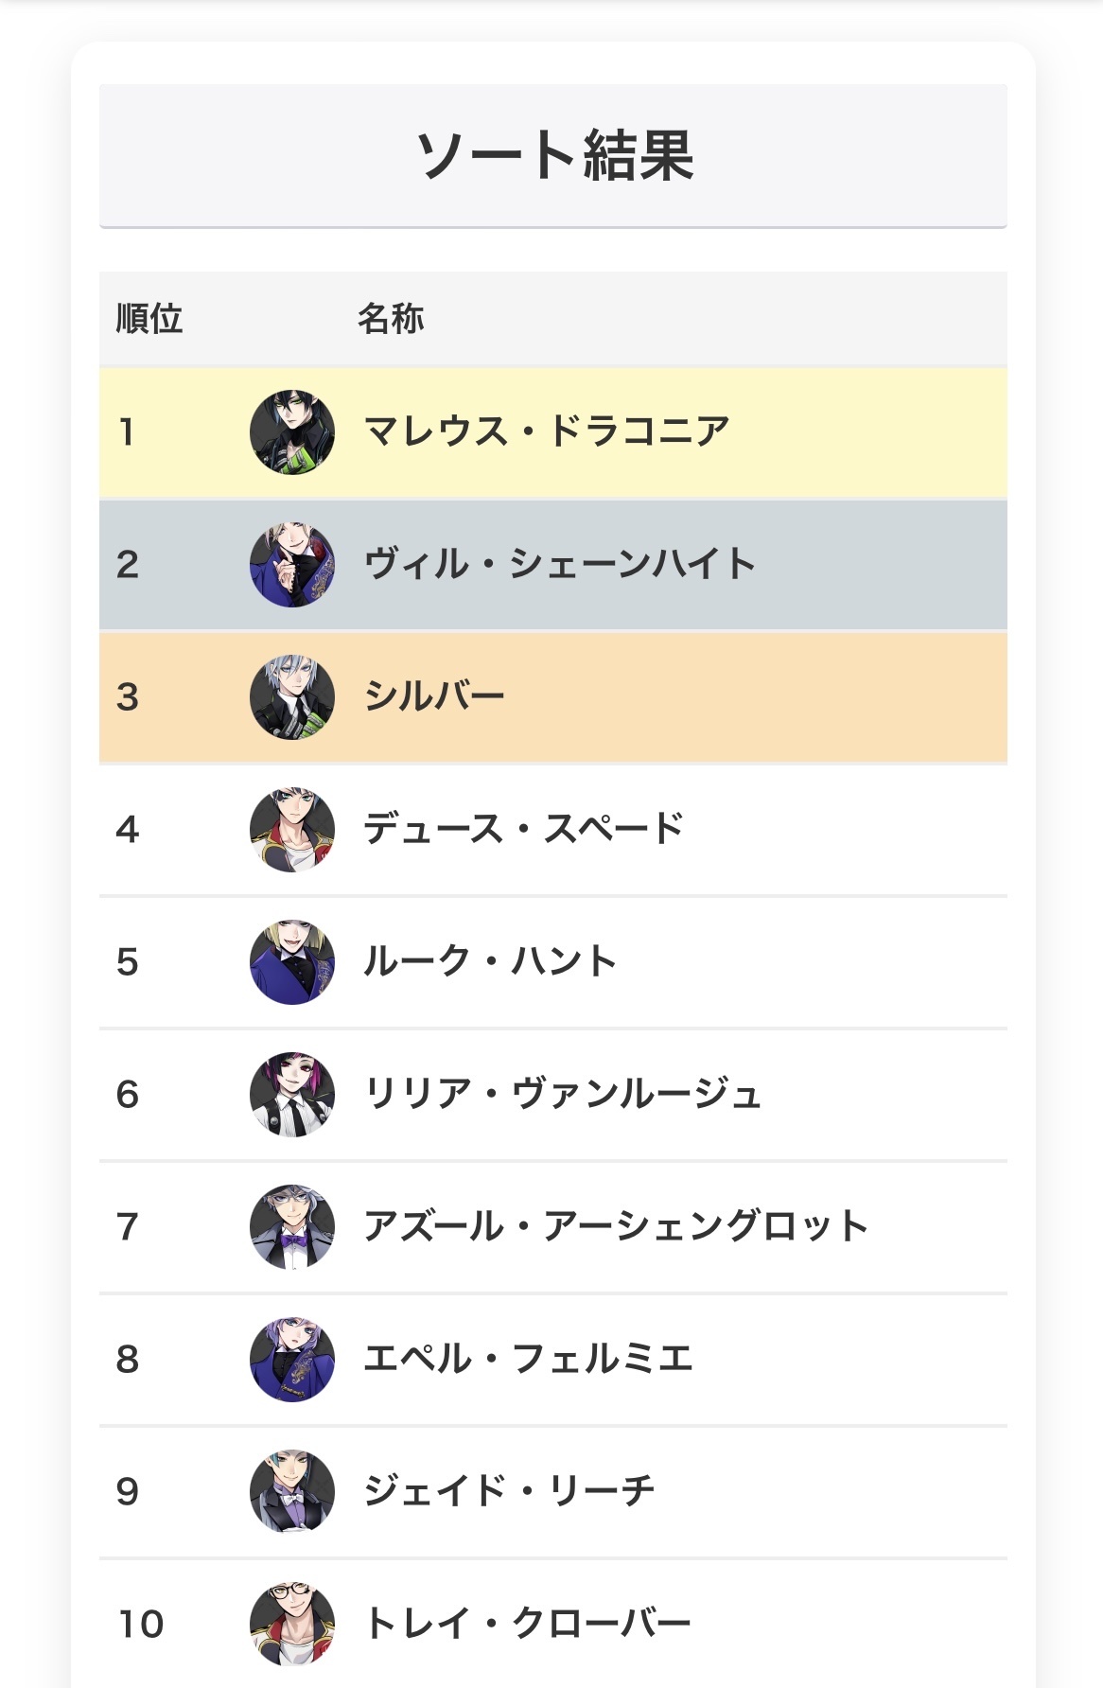Click the 名称 column header
Viewport: 1103px width, 1688px height.
point(391,319)
